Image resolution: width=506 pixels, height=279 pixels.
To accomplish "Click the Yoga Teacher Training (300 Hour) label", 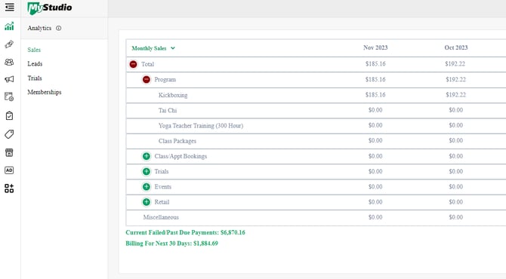I will pyautogui.click(x=201, y=126).
